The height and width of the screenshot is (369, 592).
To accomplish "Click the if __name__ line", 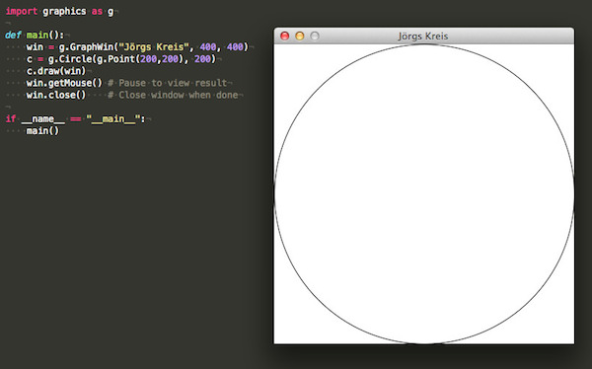I will [75, 119].
